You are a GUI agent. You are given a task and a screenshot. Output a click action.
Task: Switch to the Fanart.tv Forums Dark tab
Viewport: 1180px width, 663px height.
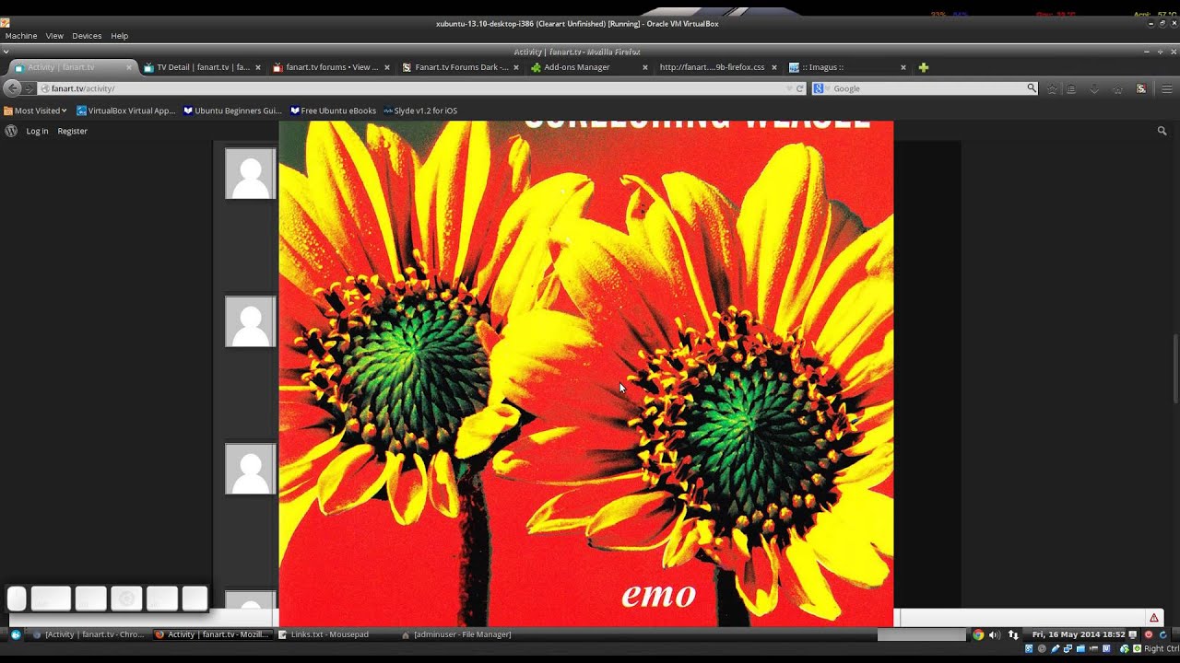coord(461,67)
